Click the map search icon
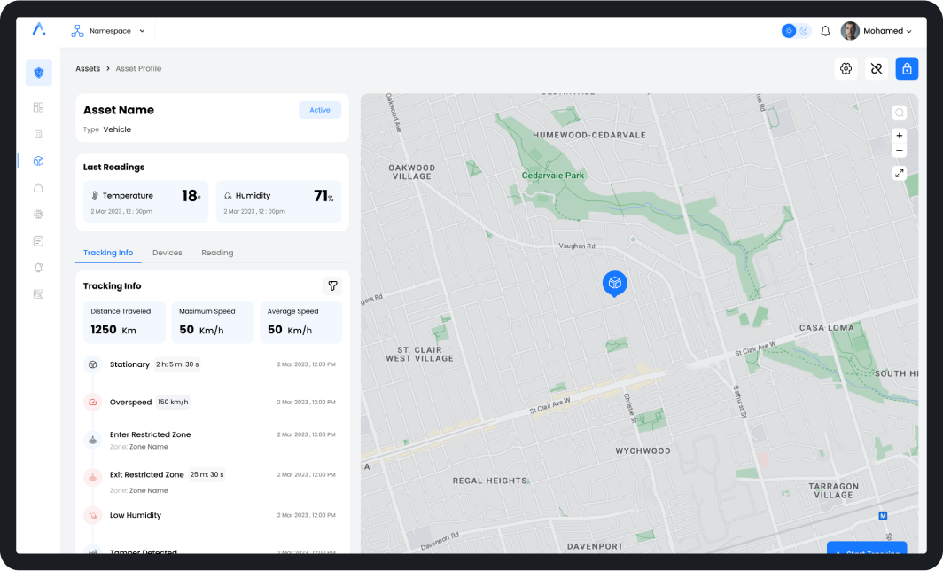The width and height of the screenshot is (943, 571). click(899, 113)
